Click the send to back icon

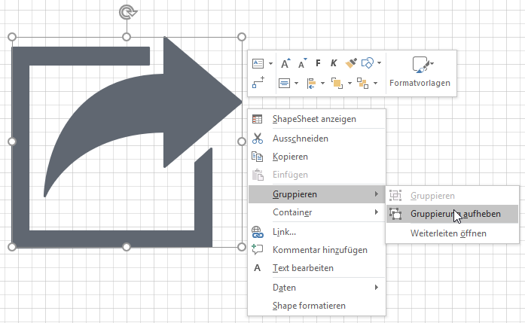pos(362,83)
